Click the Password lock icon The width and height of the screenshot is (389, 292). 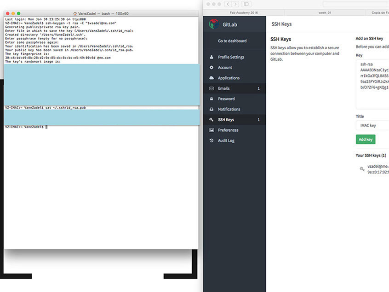pyautogui.click(x=212, y=99)
